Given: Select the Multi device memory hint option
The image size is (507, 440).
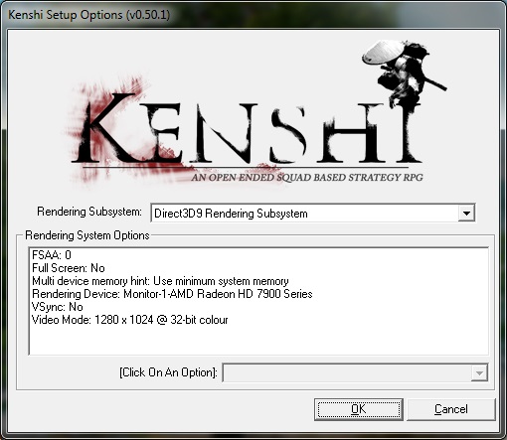Looking at the screenshot, I should 160,281.
